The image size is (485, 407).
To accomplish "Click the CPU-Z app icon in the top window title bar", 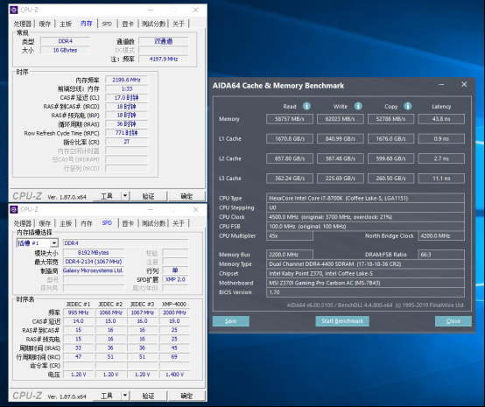I will [x=14, y=10].
